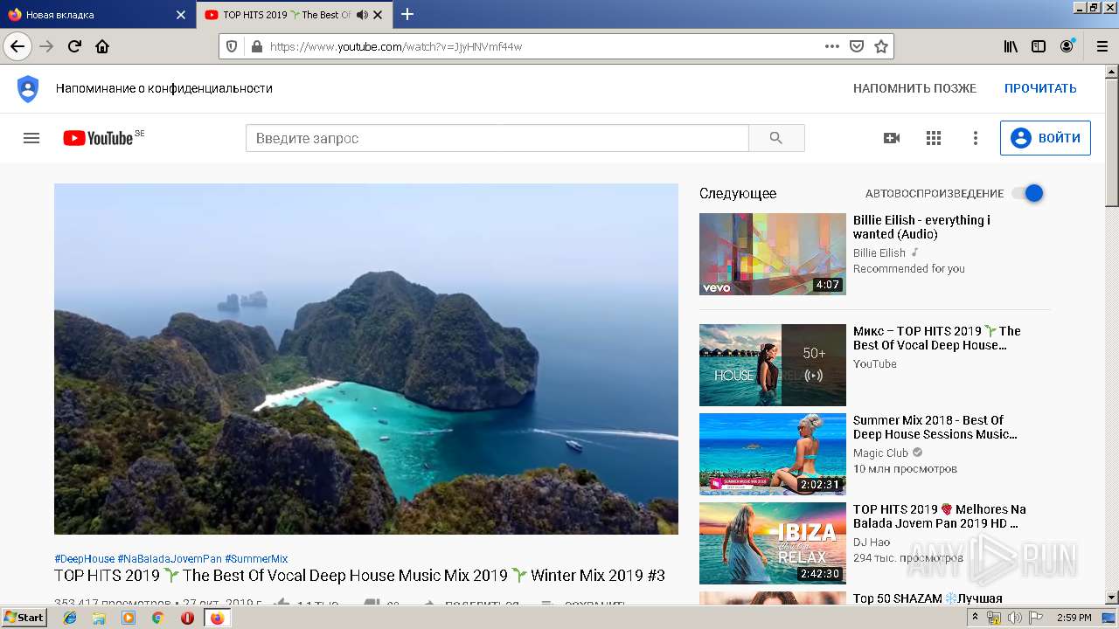The image size is (1119, 629).
Task: Click the #DeepHouse hashtag
Action: 84,559
